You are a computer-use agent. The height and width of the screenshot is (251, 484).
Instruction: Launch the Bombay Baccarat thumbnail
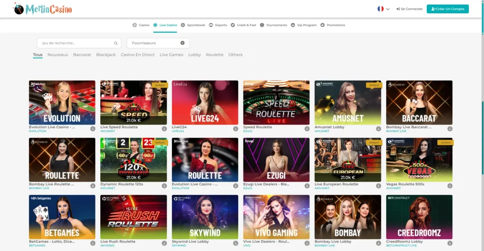coord(419,102)
